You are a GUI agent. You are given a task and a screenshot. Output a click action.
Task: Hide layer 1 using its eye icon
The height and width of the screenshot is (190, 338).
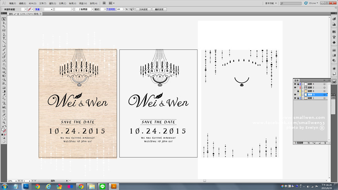pos(295,98)
